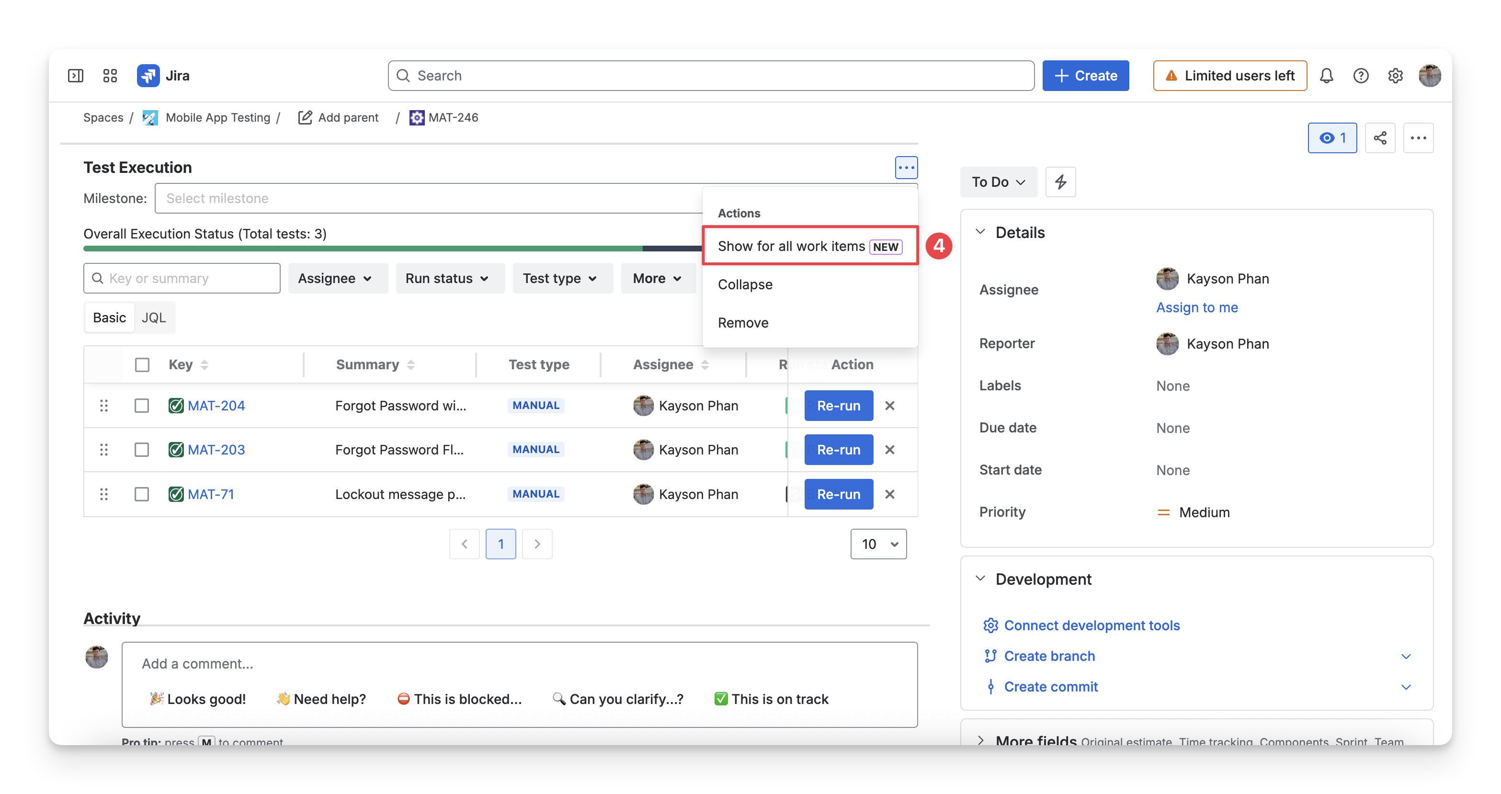Open the Test type filter dropdown
The height and width of the screenshot is (794, 1501).
coord(562,278)
